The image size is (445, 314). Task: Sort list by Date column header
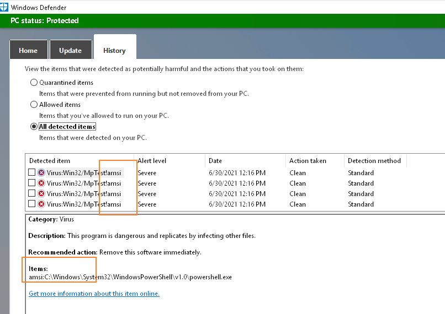pyautogui.click(x=246, y=161)
